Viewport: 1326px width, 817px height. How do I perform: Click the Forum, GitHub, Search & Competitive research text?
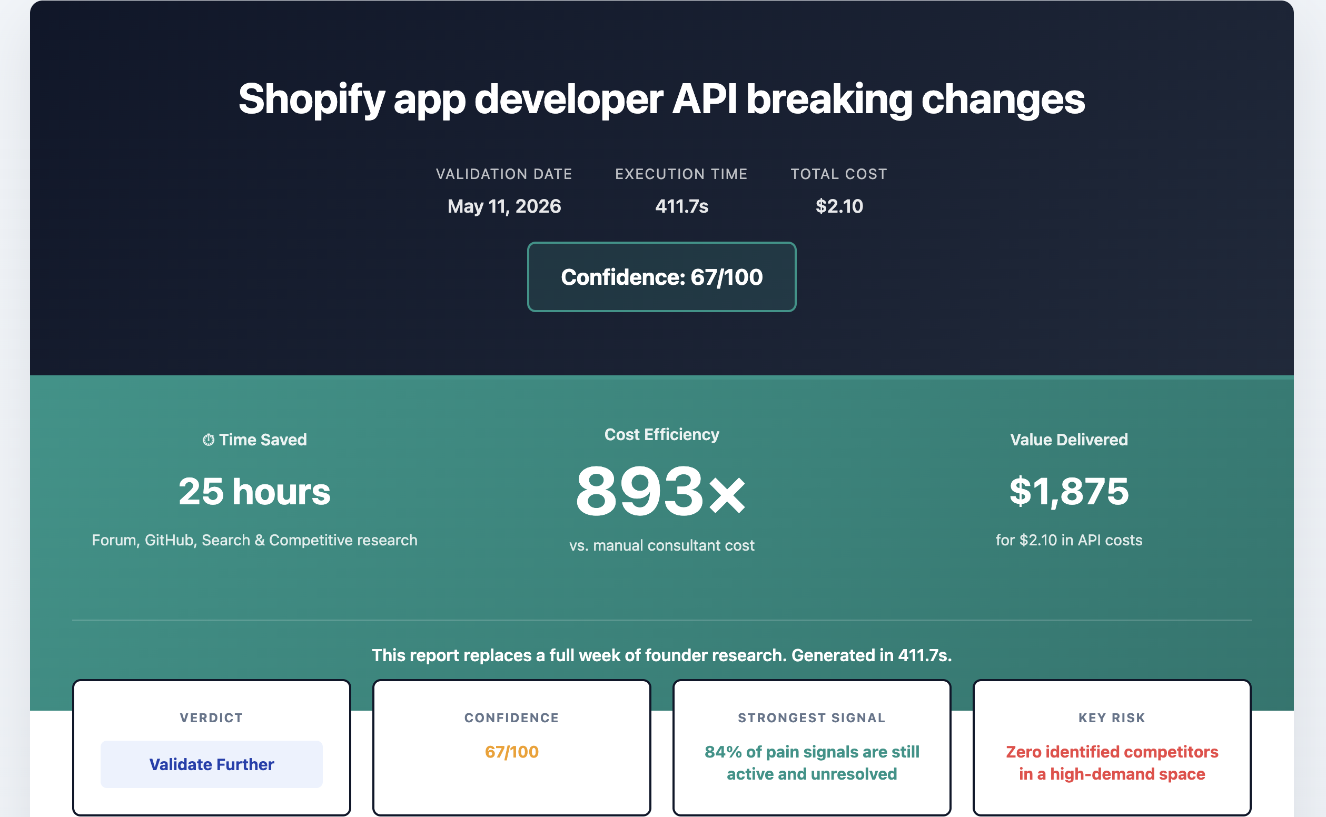pos(254,540)
